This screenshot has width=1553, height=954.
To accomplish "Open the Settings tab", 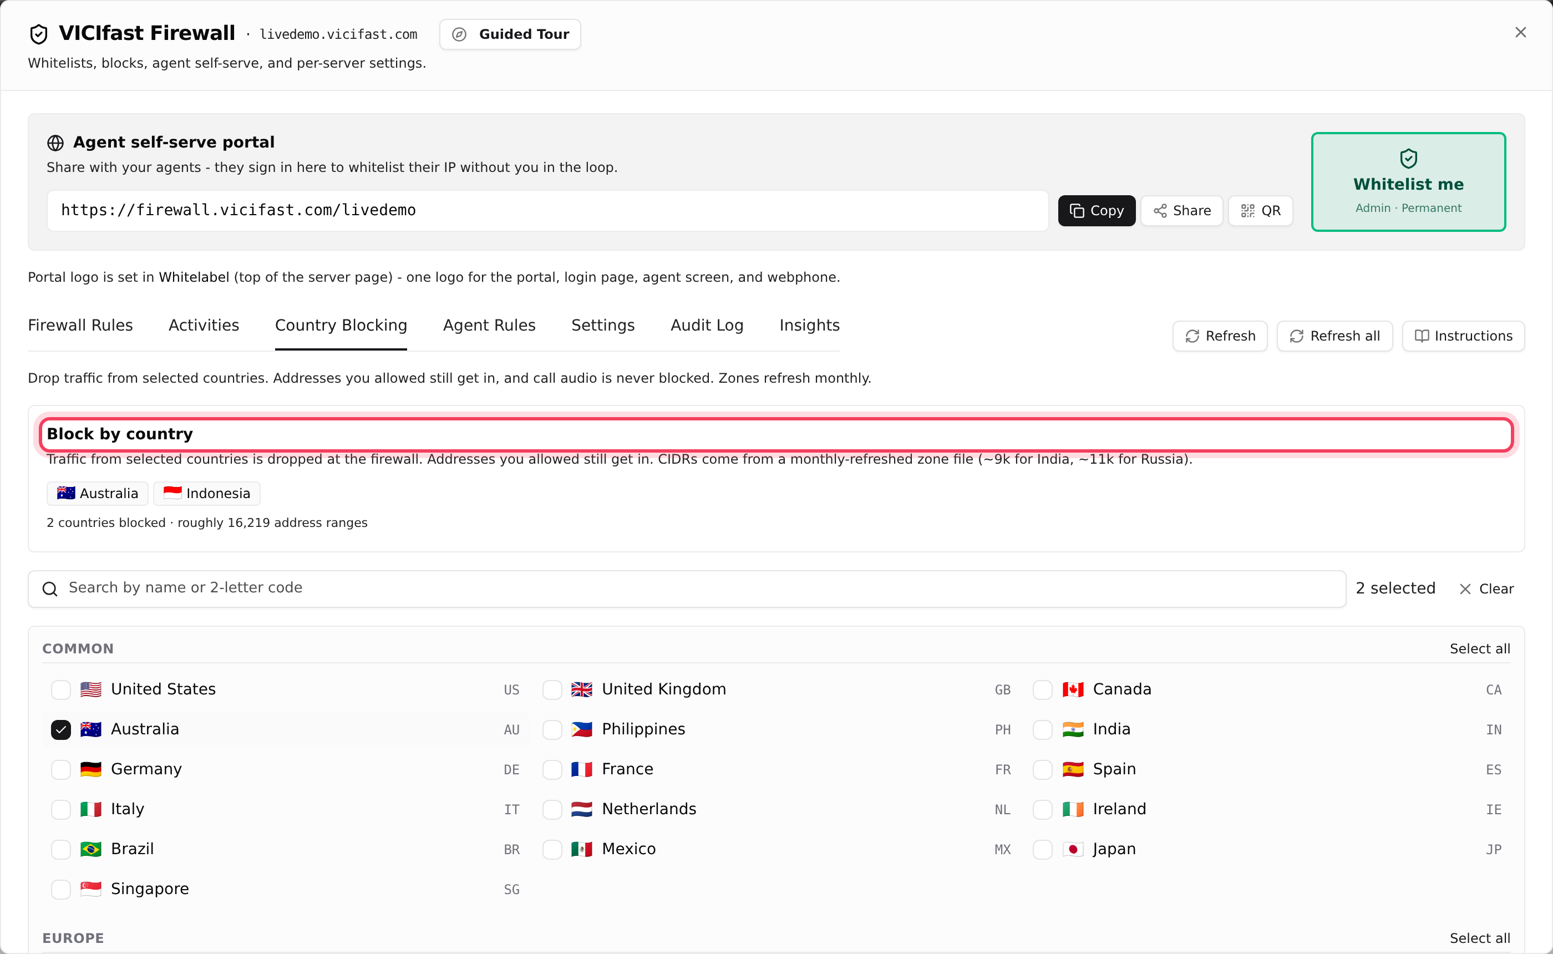I will point(602,325).
